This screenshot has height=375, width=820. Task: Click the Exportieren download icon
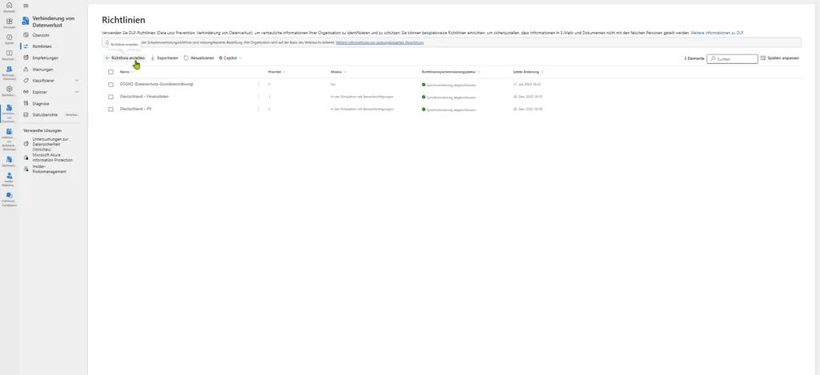pyautogui.click(x=152, y=58)
